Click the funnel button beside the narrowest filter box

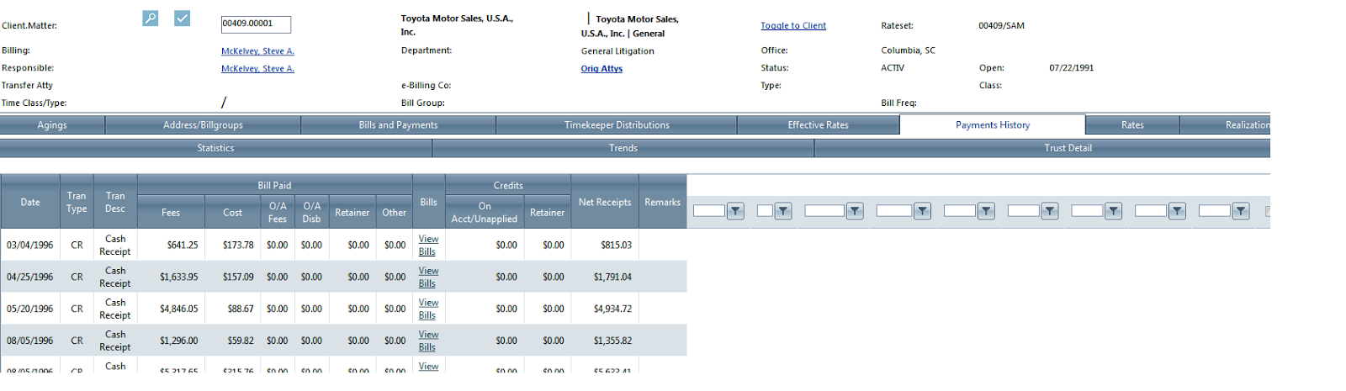click(x=783, y=211)
